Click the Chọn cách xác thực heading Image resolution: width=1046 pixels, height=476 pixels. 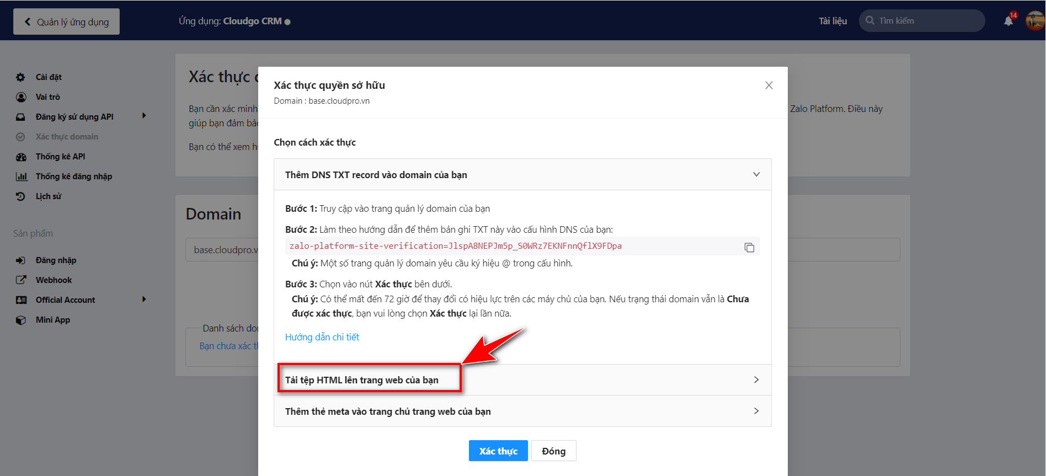[x=315, y=142]
